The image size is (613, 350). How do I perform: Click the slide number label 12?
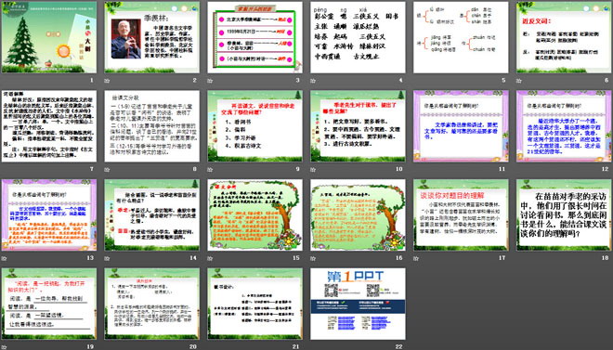tap(605, 169)
